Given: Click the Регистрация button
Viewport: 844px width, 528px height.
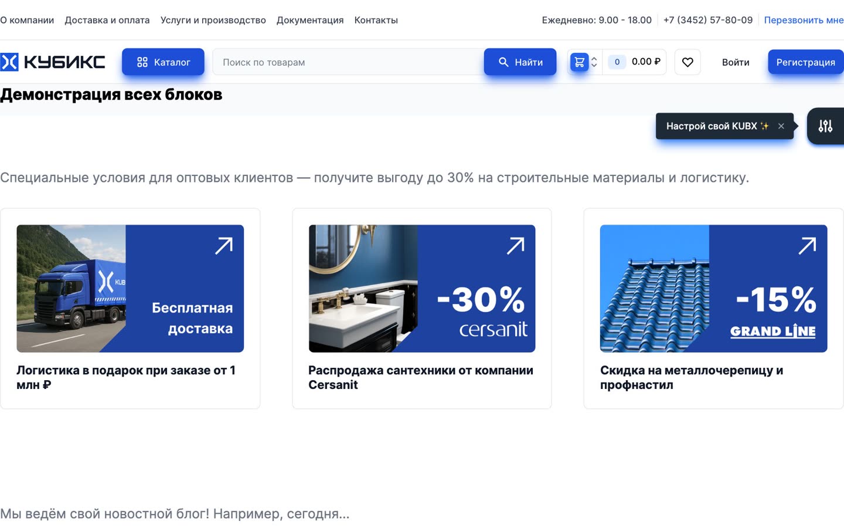Looking at the screenshot, I should coord(806,62).
